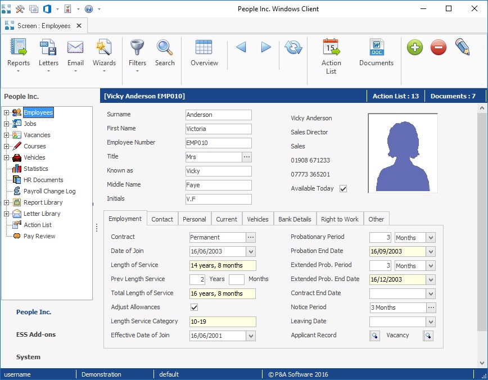Expand the Vacancies tree node
The height and width of the screenshot is (380, 488).
[6, 135]
